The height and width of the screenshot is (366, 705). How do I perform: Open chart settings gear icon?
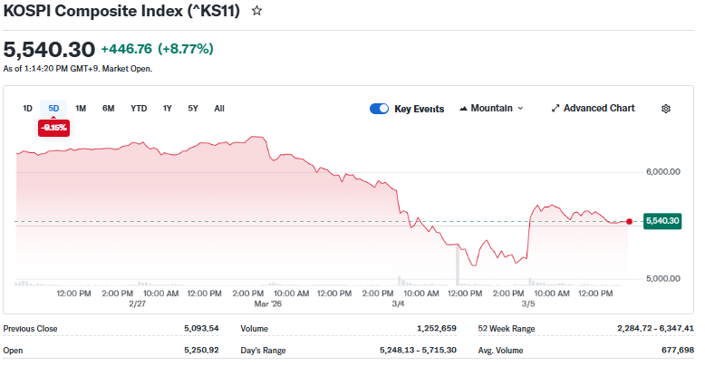[666, 109]
